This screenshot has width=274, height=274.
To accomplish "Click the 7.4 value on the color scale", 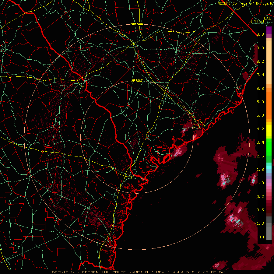I will pyautogui.click(x=260, y=75).
